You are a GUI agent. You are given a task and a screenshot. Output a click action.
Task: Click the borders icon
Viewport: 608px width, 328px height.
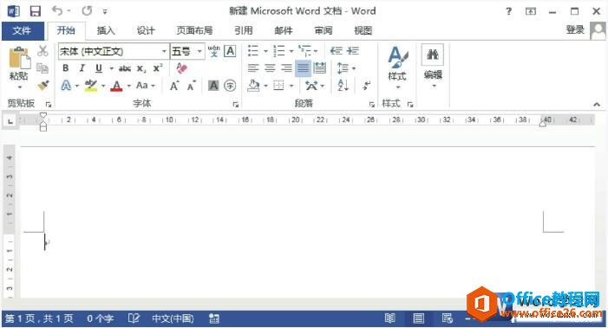click(278, 86)
